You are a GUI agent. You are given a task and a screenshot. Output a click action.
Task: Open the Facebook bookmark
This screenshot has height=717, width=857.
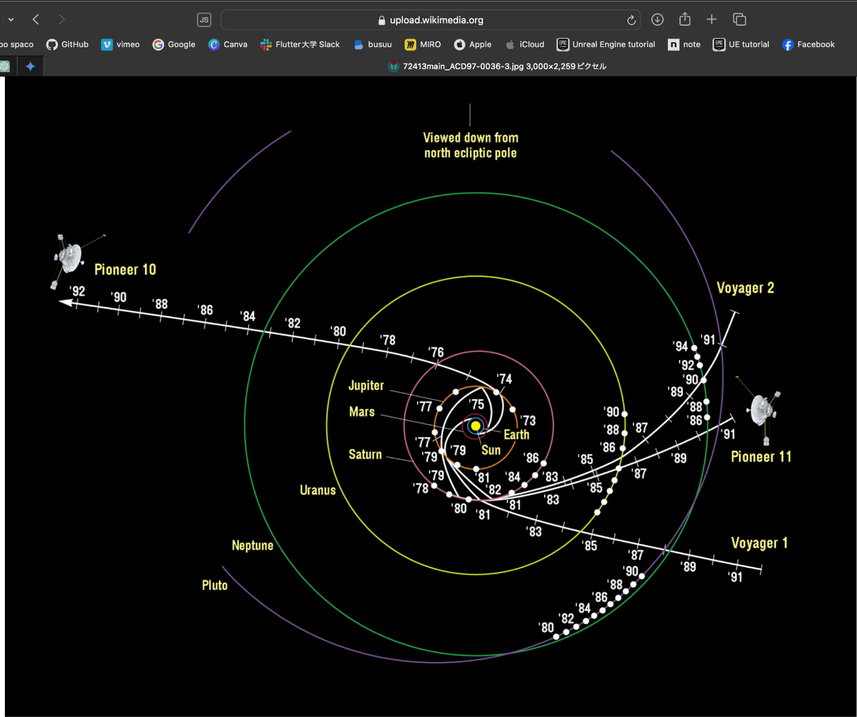pos(809,44)
